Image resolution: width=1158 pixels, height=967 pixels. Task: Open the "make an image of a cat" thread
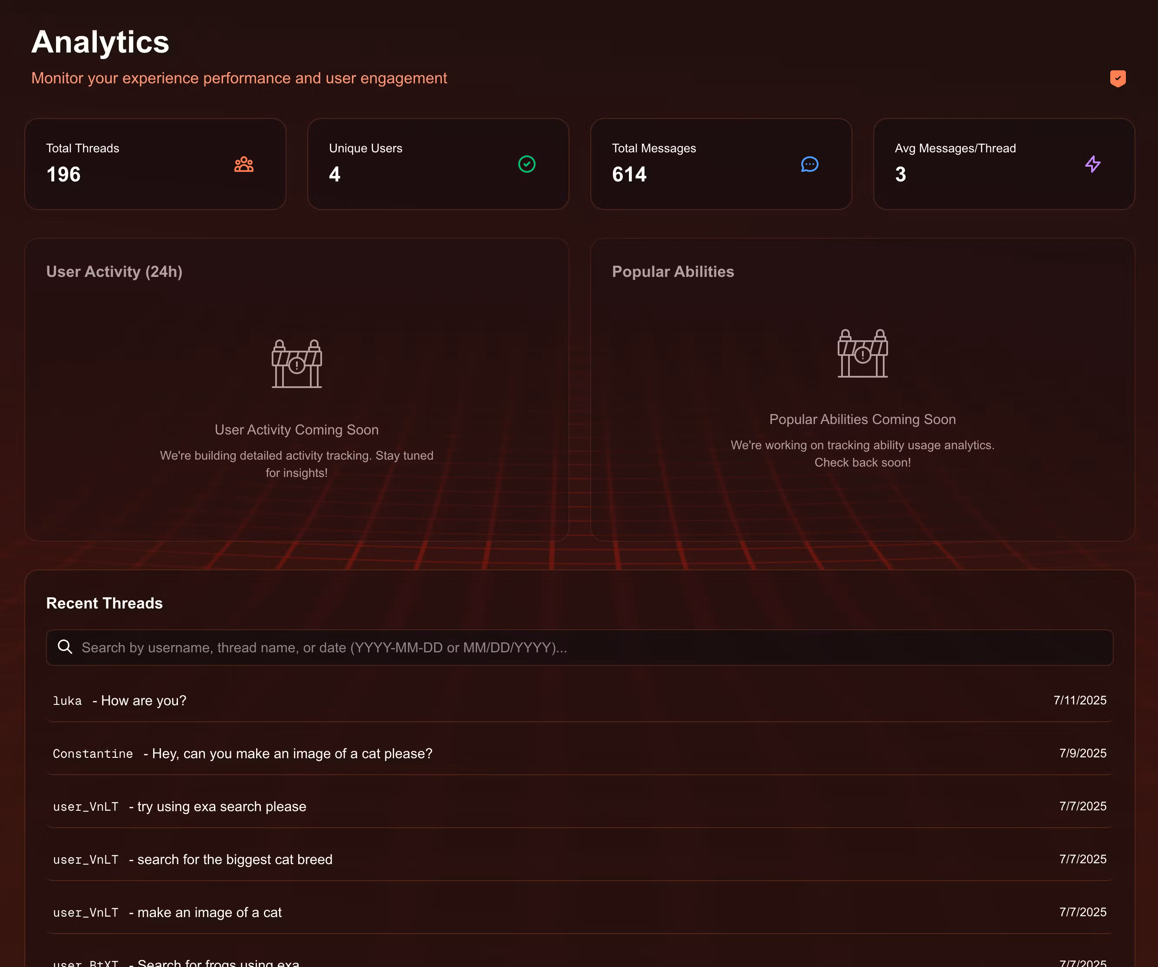pos(209,912)
